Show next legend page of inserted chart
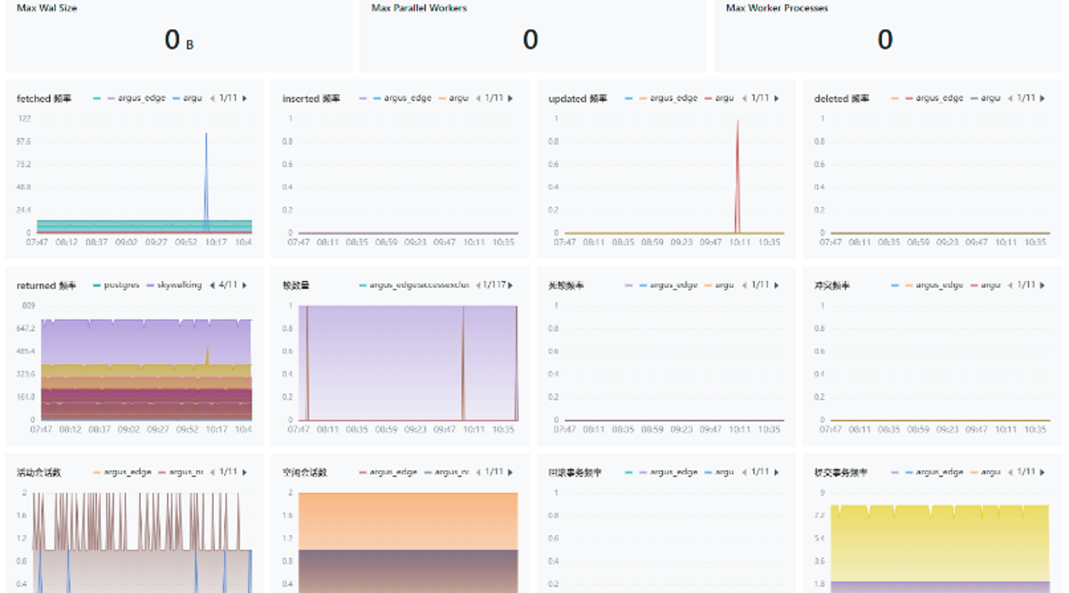 coord(511,99)
